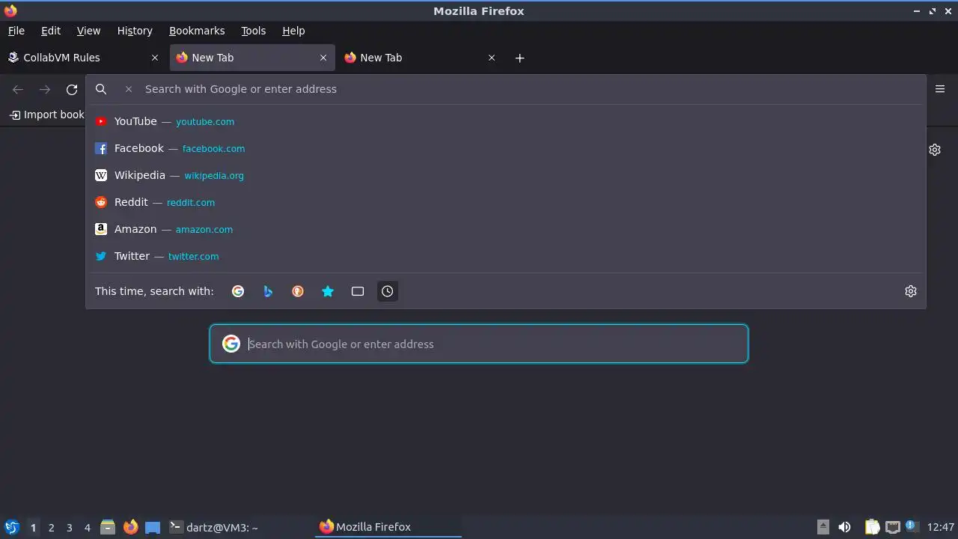The height and width of the screenshot is (539, 958).
Task: Search this time in open Tabs
Action: click(x=358, y=291)
